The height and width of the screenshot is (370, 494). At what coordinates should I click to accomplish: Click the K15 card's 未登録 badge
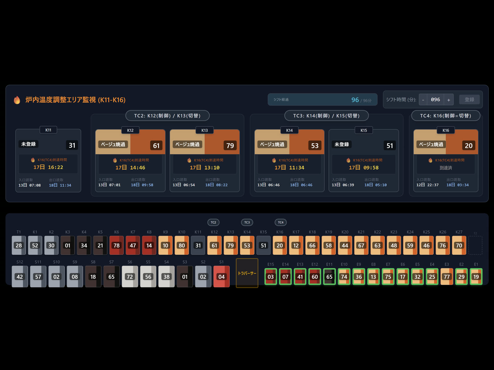coord(342,144)
